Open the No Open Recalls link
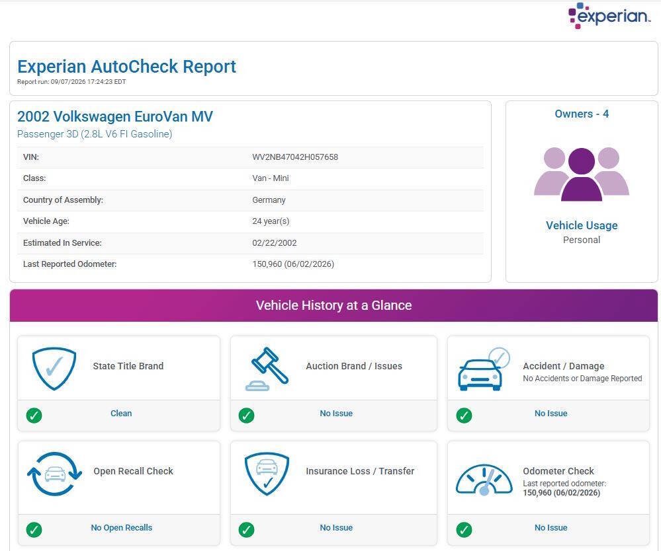 (121, 527)
